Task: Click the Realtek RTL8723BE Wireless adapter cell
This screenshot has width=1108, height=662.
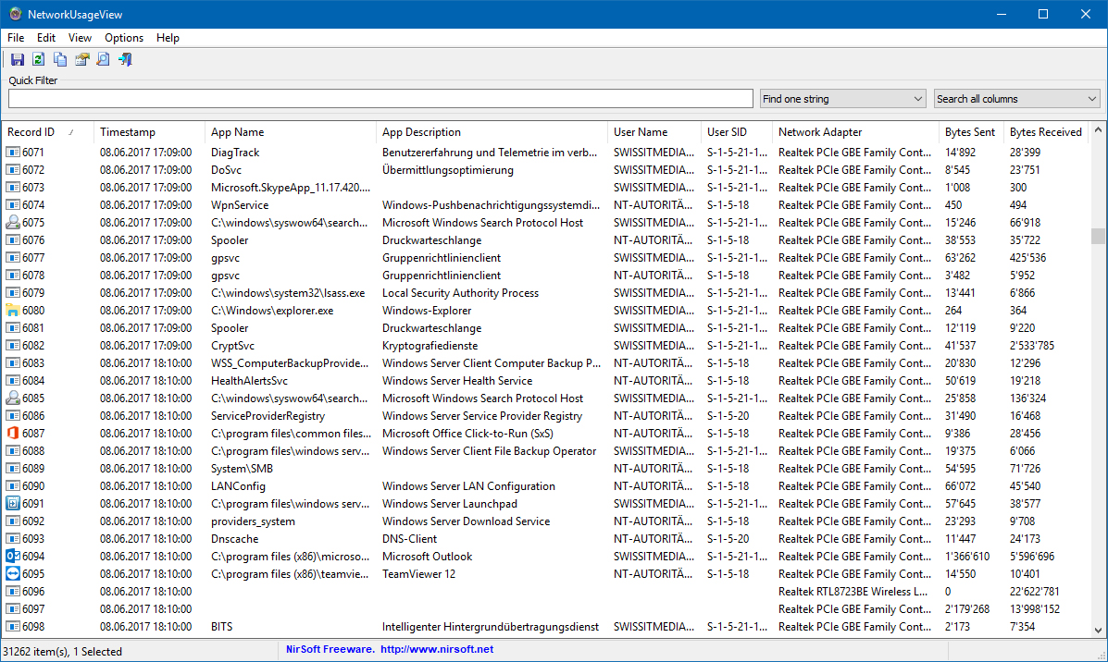Action: tap(853, 592)
